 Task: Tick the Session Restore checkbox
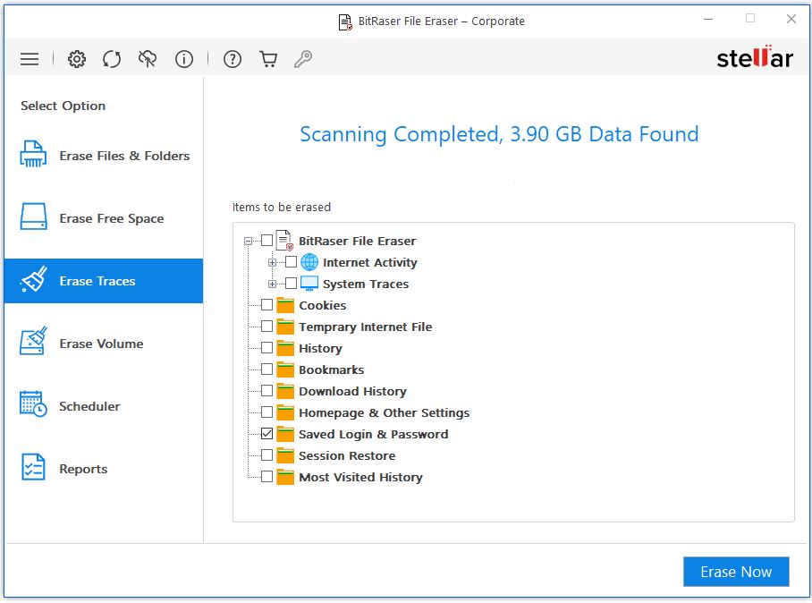coord(266,455)
